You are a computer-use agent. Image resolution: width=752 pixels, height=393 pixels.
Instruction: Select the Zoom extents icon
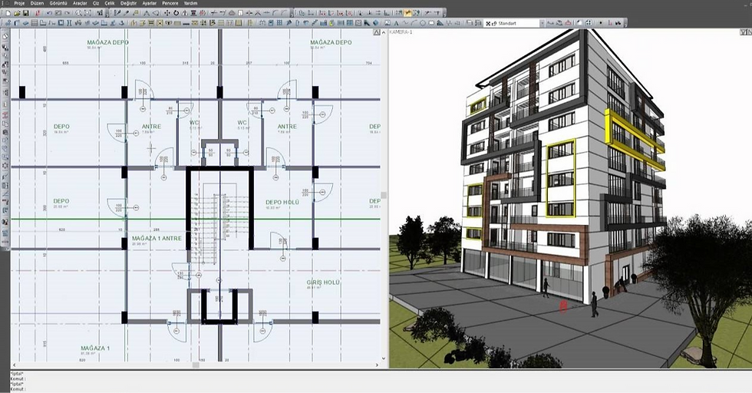point(87,13)
